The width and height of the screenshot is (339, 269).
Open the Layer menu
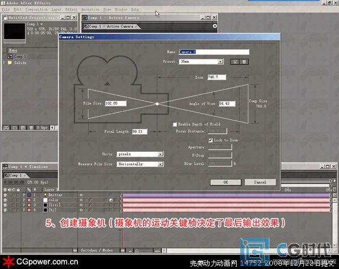coord(56,10)
